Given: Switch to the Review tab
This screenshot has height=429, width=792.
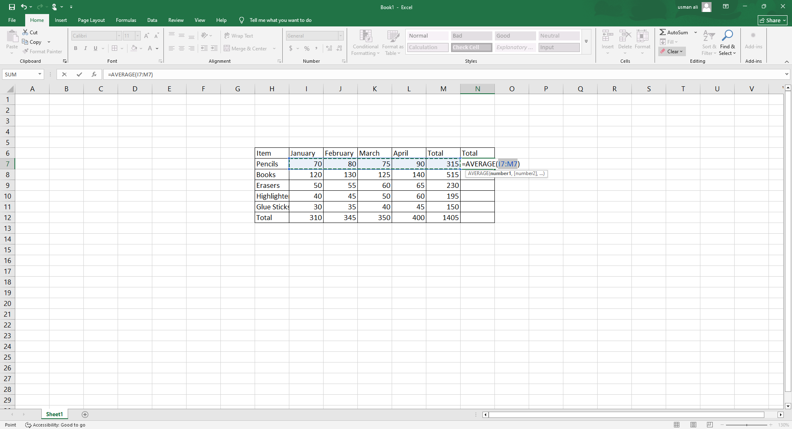Looking at the screenshot, I should (176, 20).
